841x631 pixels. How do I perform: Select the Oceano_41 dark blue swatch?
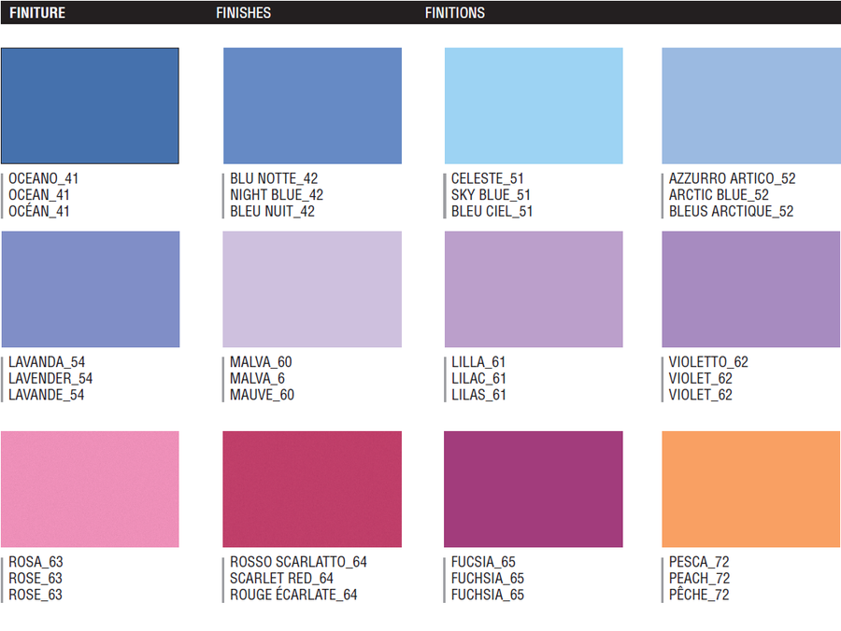[x=90, y=105]
